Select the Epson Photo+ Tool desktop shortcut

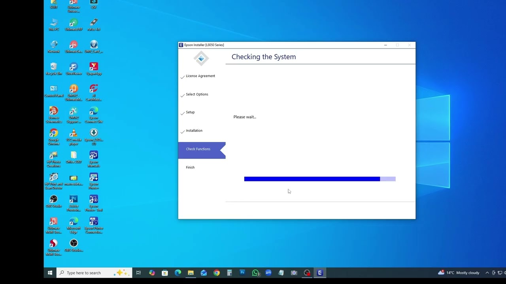pyautogui.click(x=94, y=203)
